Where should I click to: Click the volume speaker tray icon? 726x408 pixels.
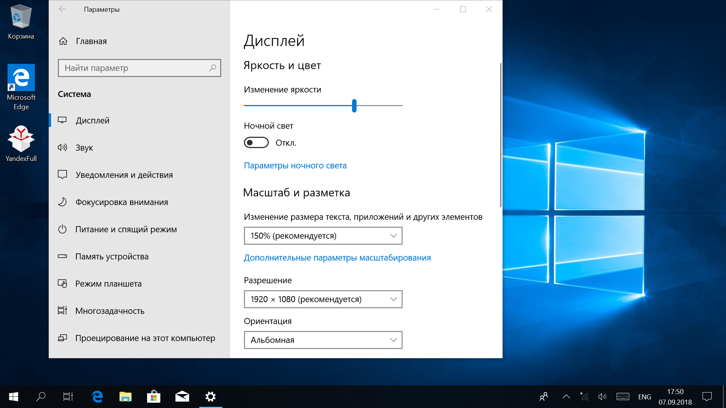click(x=602, y=397)
